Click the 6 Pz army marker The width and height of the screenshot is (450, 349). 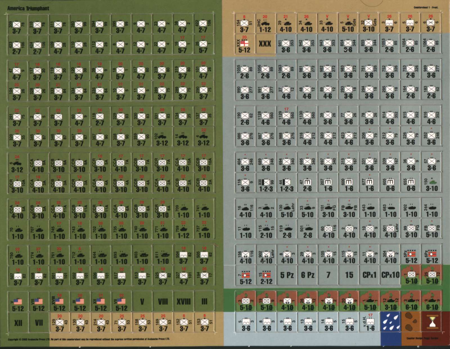click(307, 275)
